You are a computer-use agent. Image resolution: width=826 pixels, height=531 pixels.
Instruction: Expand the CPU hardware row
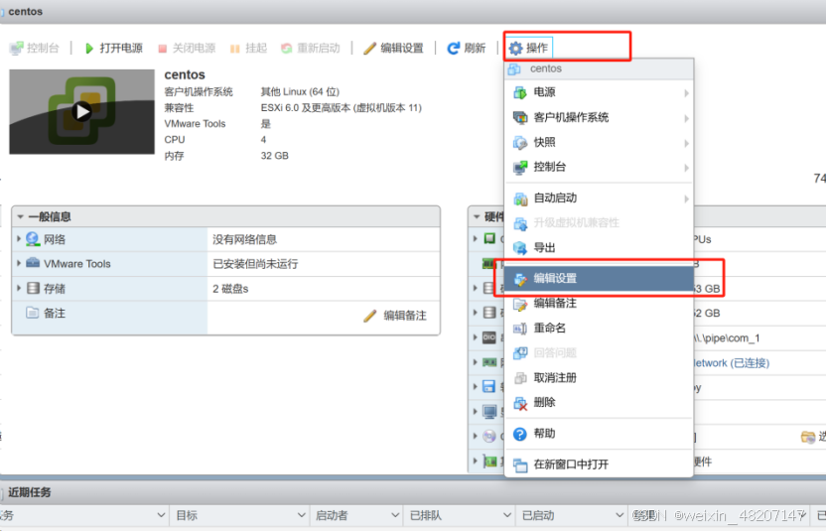475,238
